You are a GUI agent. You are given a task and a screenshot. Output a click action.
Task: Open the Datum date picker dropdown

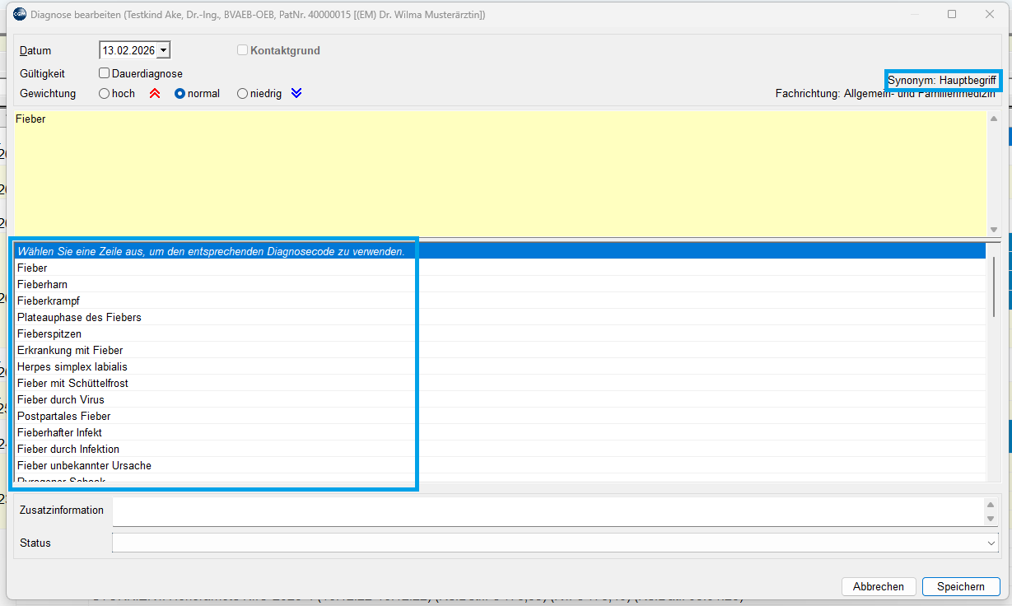tap(164, 51)
